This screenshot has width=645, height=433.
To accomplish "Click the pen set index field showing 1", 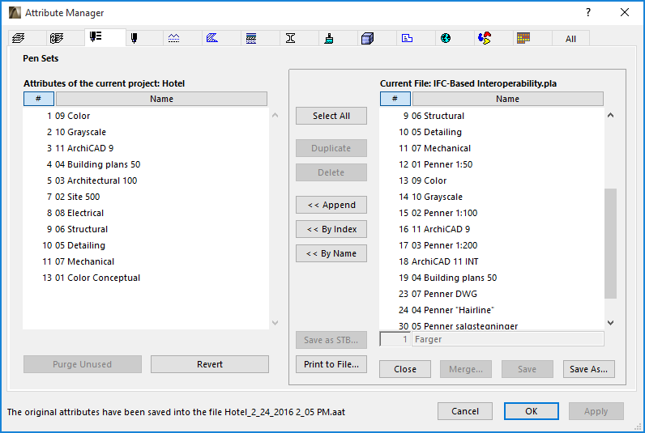I will tap(395, 339).
